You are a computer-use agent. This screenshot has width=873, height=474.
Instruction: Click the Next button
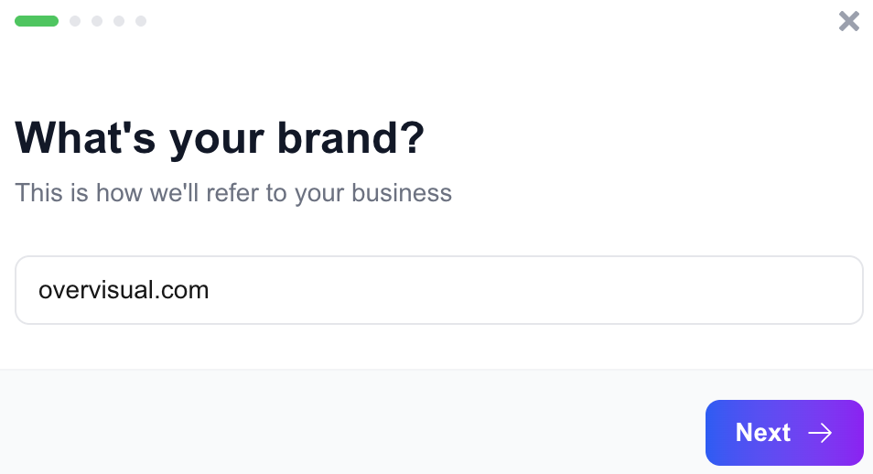pyautogui.click(x=784, y=433)
